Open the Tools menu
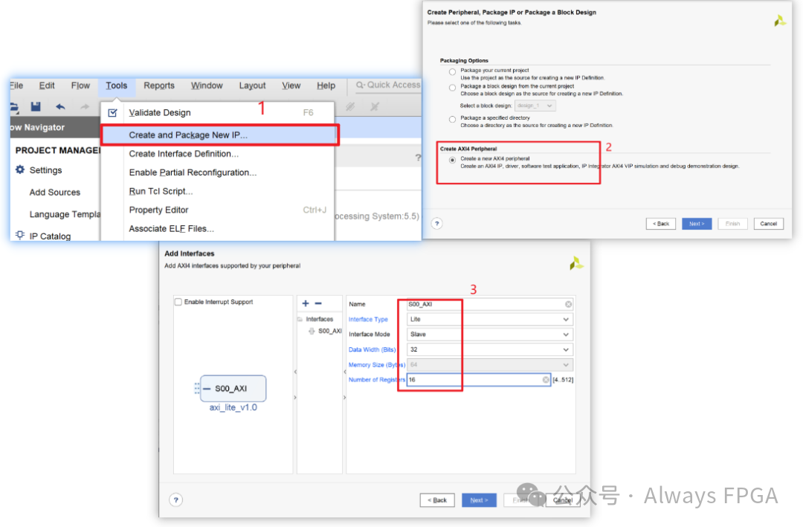803x527 pixels. click(x=116, y=85)
